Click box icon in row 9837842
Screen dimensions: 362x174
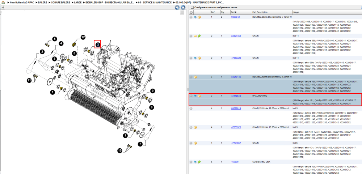click(199, 17)
